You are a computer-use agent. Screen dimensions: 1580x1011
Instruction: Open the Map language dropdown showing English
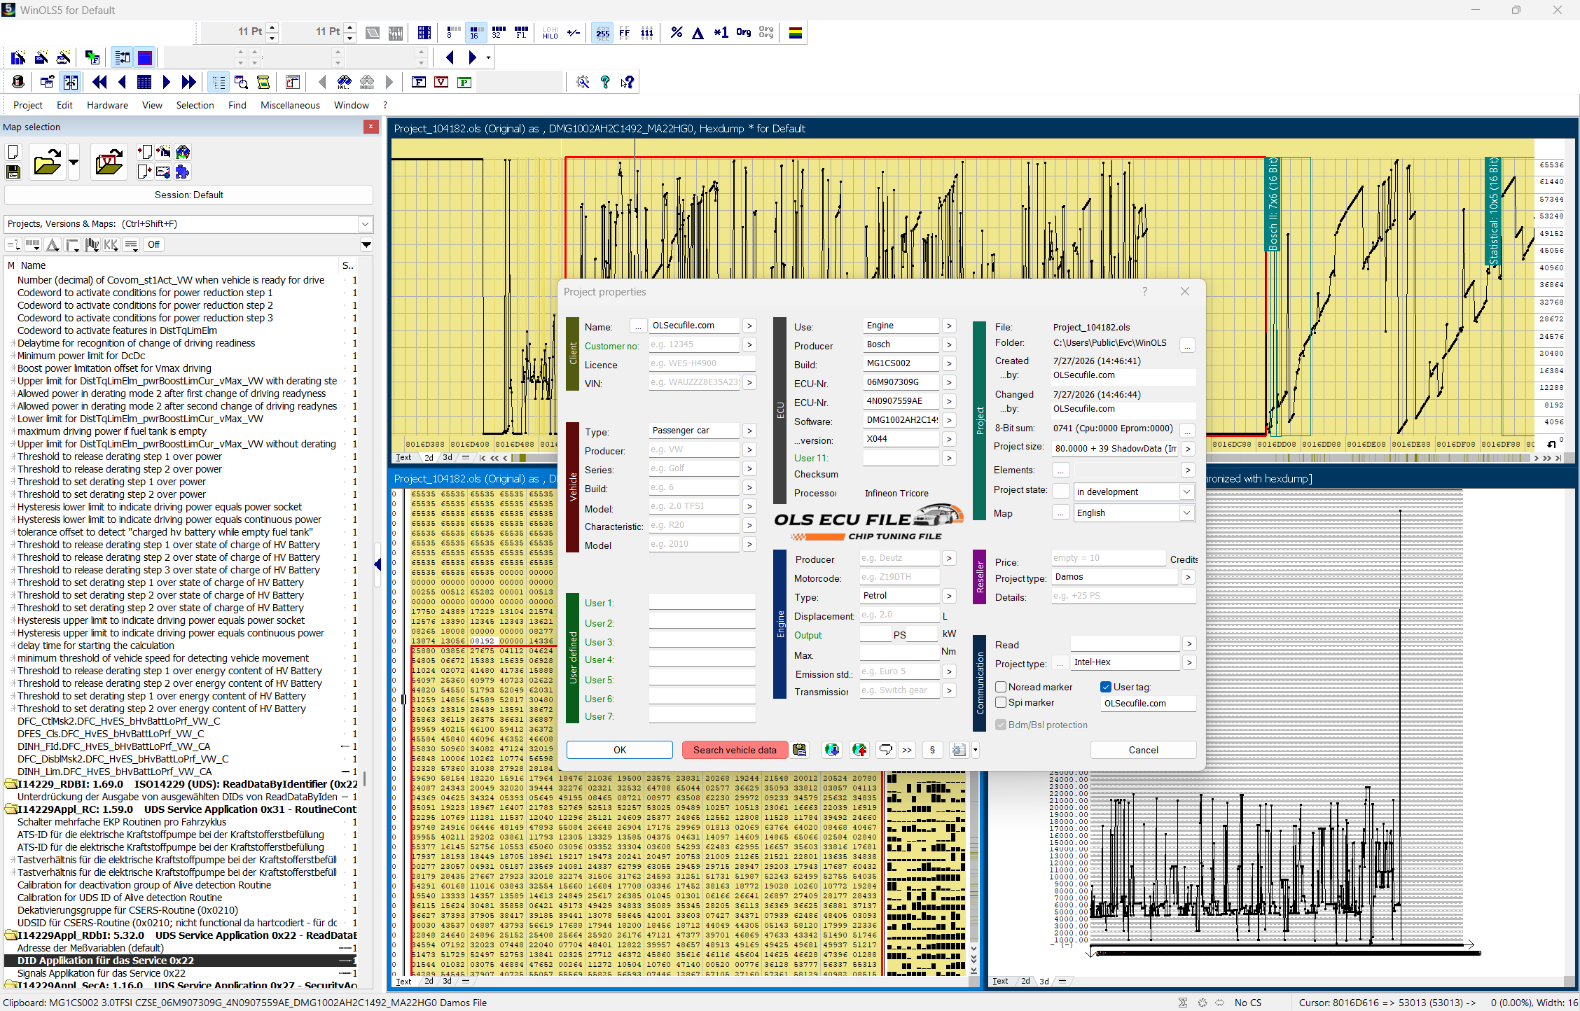pyautogui.click(x=1186, y=513)
